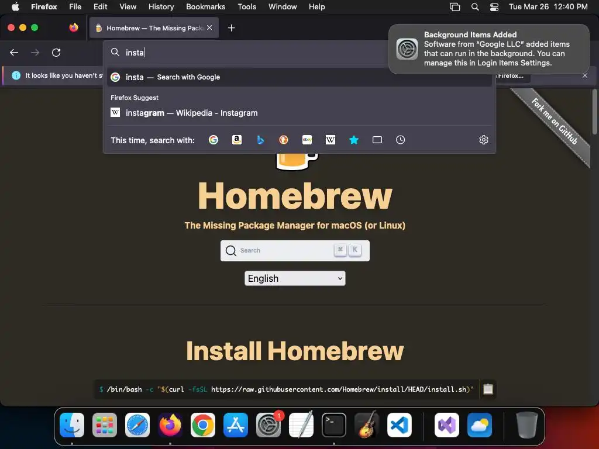Open the Window menu

coord(283,6)
